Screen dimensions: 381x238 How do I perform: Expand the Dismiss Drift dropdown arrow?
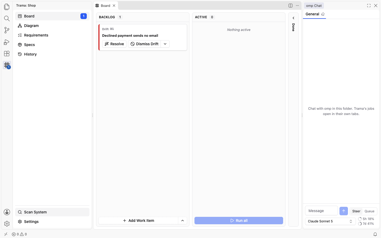[165, 44]
